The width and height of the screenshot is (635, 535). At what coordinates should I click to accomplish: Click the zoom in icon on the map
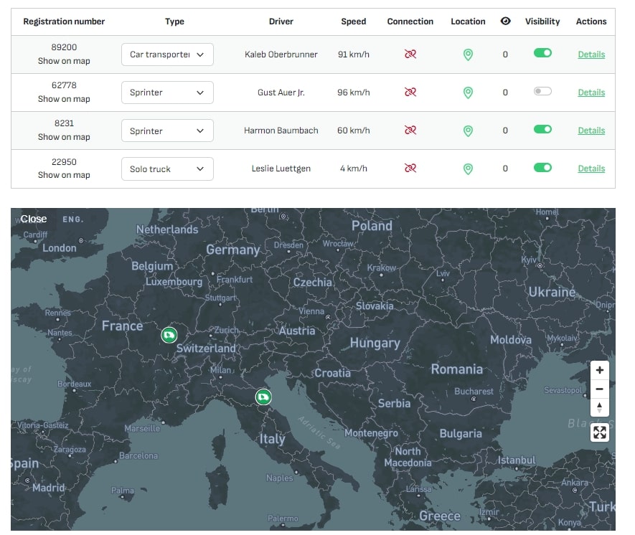click(600, 370)
